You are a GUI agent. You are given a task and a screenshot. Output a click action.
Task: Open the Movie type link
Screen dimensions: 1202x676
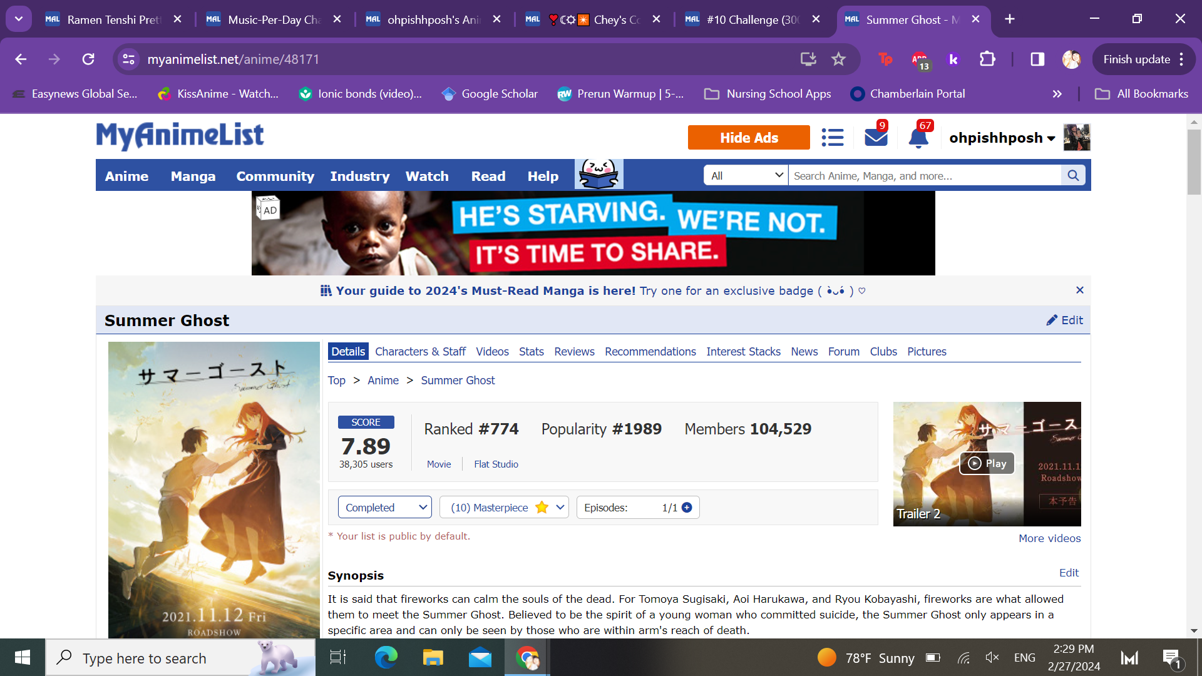439,464
